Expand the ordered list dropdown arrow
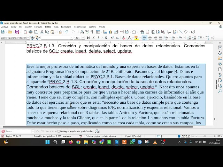Image resolution: width=223 pixels, height=167 pixels. [x=177, y=38]
